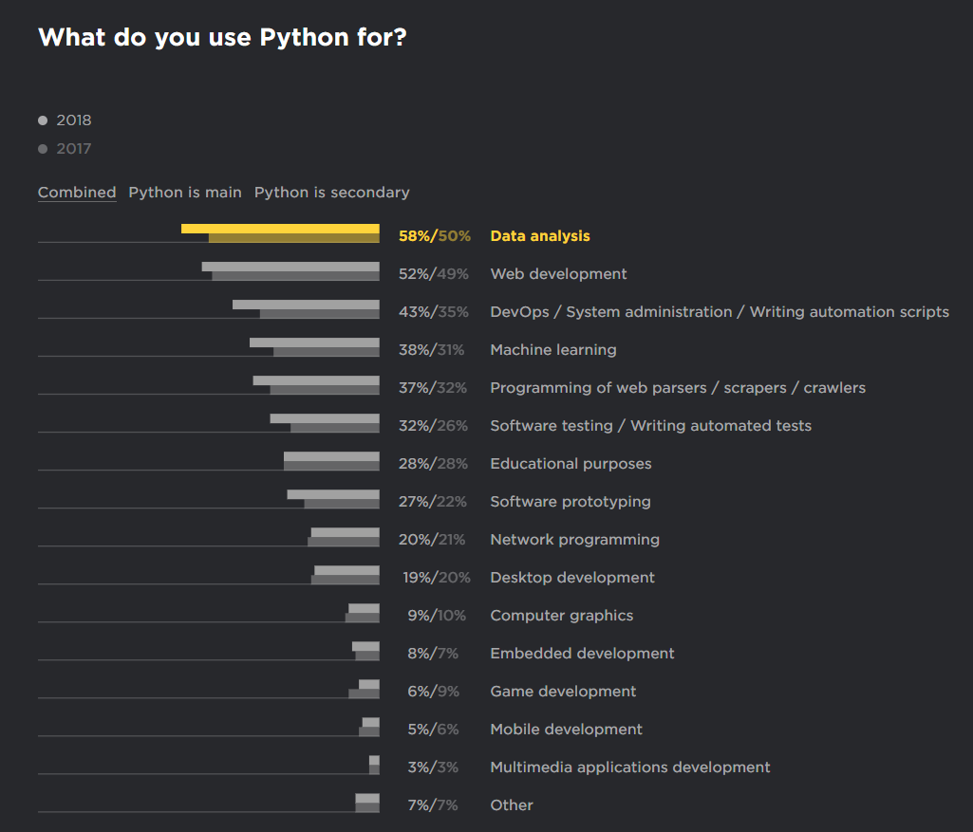Select the Python is main tab

tap(185, 193)
